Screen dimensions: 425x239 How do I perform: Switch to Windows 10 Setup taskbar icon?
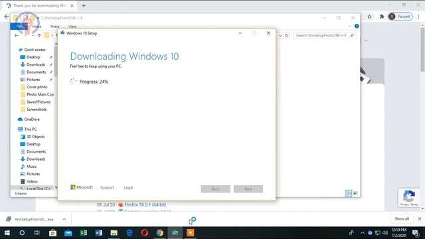[175, 233]
